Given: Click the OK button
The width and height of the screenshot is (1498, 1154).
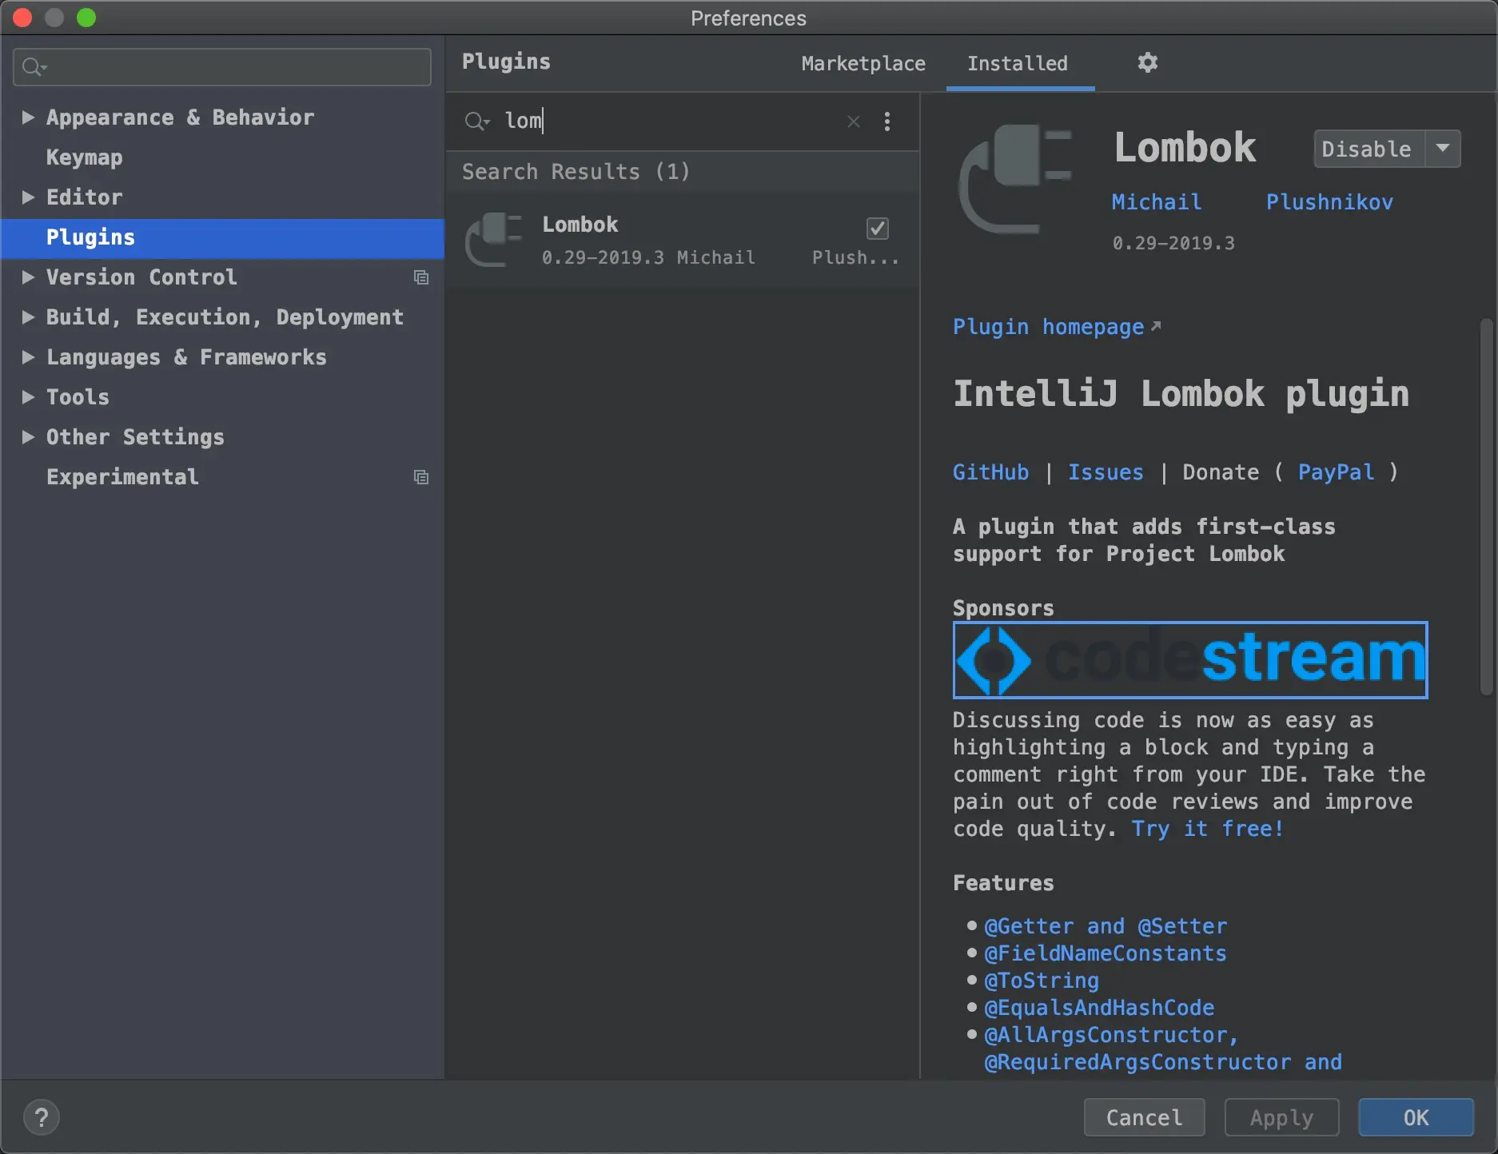Looking at the screenshot, I should pyautogui.click(x=1416, y=1117).
